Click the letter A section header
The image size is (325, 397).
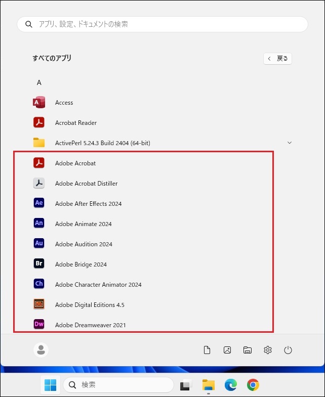click(39, 82)
